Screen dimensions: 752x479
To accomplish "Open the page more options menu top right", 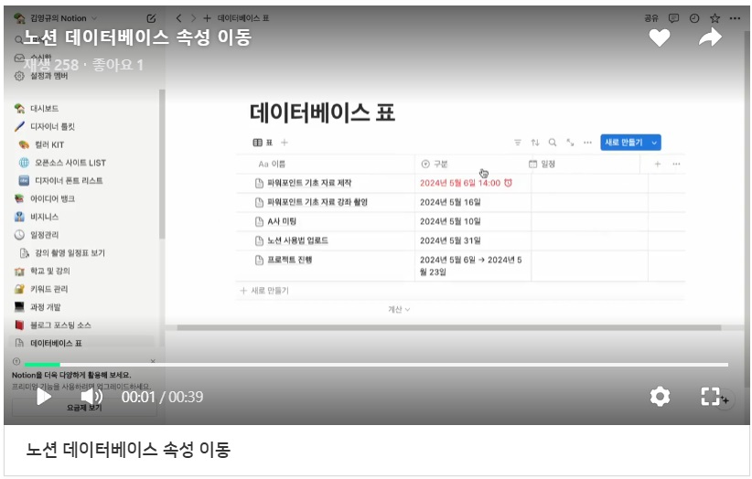I will [735, 18].
